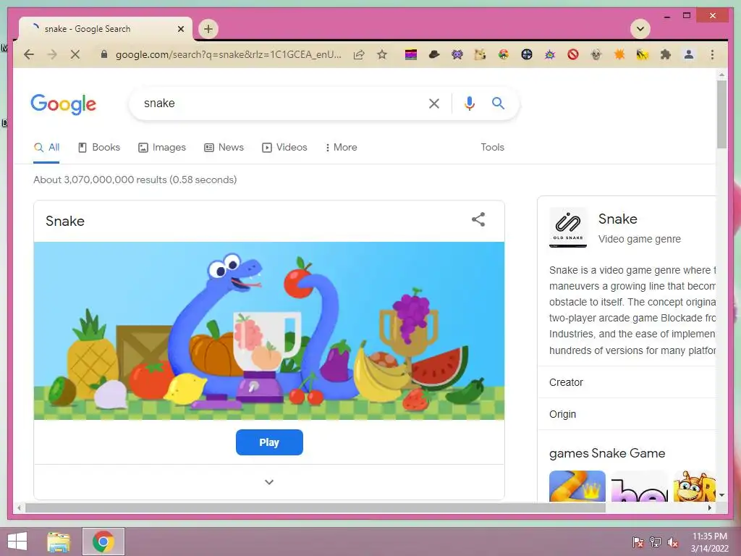Open the doge dog extension
This screenshot has width=741, height=556.
pos(480,55)
